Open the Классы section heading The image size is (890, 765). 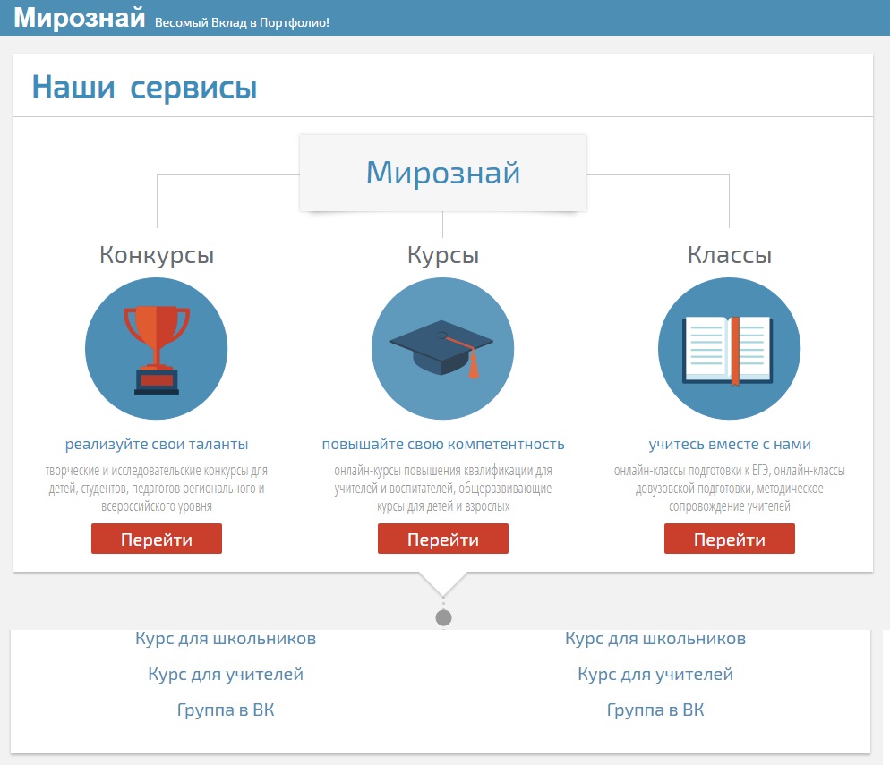coord(730,255)
